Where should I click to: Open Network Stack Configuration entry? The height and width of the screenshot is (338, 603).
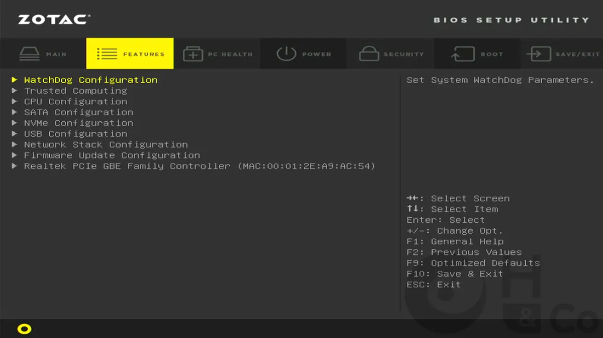106,145
